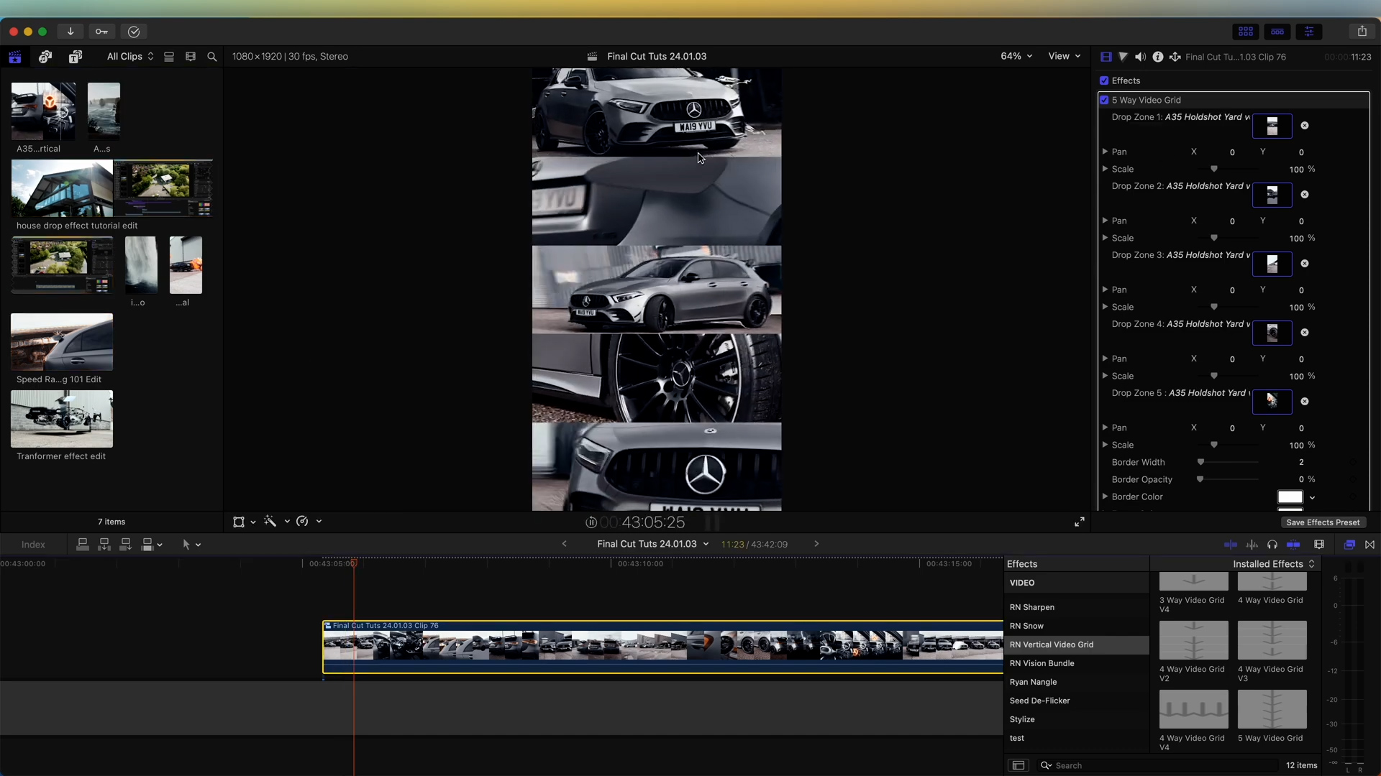
Task: Toggle the Effects panel checkbox
Action: pos(1102,80)
